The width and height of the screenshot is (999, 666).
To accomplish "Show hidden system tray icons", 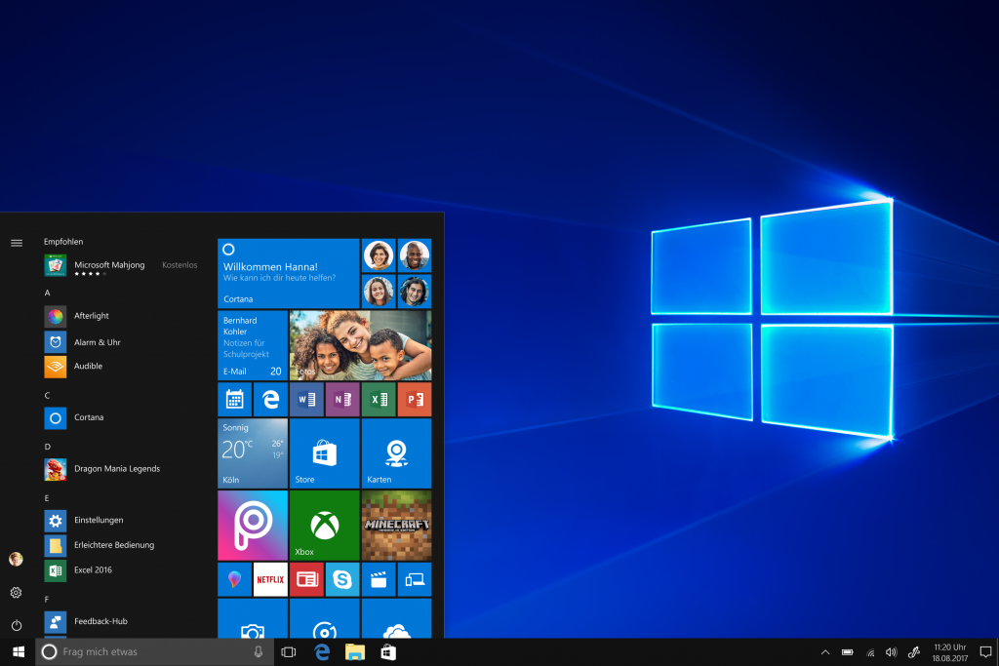I will pos(825,651).
